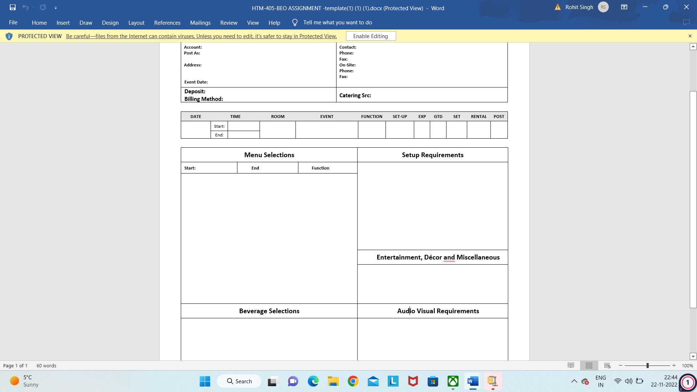697x392 pixels.
Task: Select the Print Layout icon in status bar
Action: [x=589, y=366]
